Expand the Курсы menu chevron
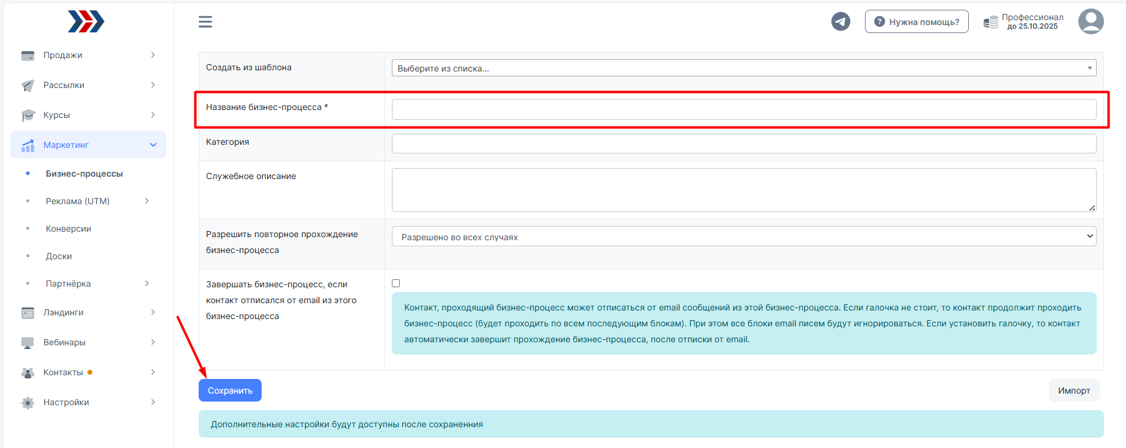 click(x=153, y=115)
